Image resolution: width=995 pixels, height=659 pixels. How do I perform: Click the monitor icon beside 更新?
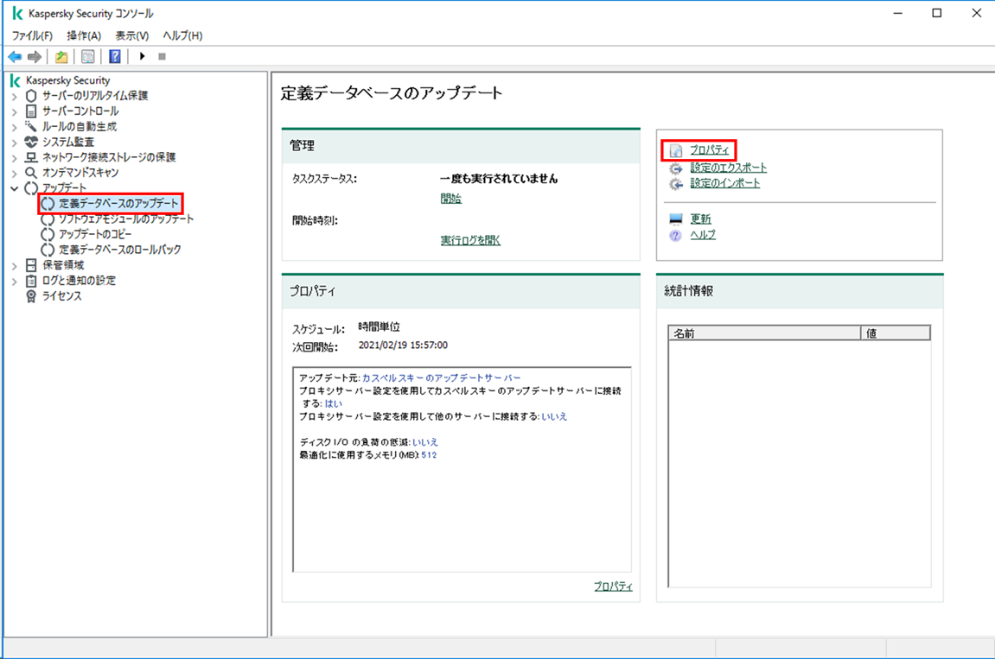click(x=676, y=219)
